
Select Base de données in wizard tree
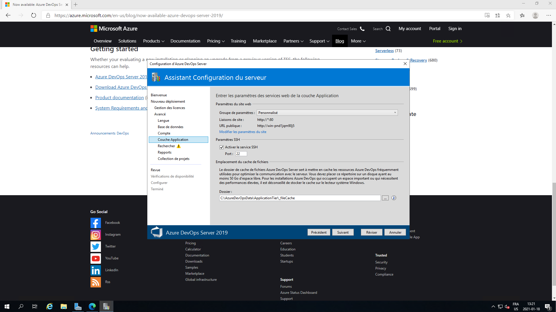pos(170,127)
